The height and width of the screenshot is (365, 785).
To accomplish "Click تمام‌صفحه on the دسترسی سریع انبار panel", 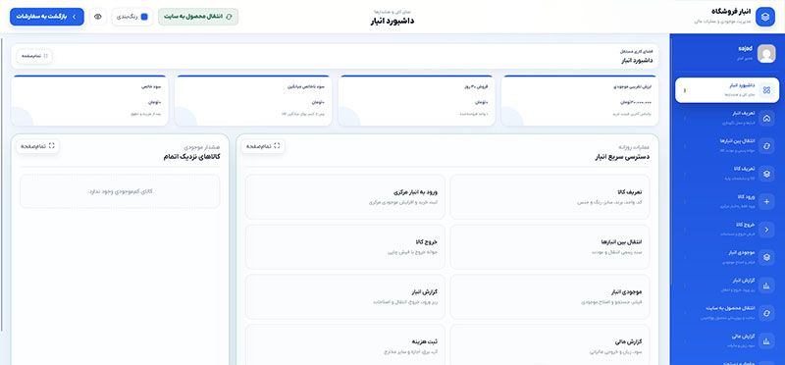I will (263, 146).
